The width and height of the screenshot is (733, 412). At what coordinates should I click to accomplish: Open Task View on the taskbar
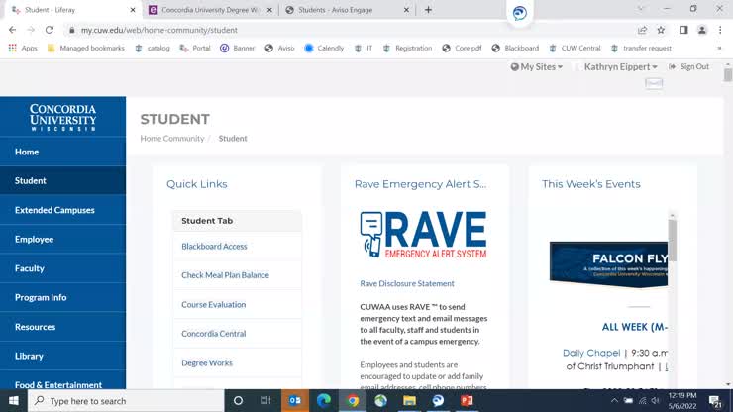point(266,401)
